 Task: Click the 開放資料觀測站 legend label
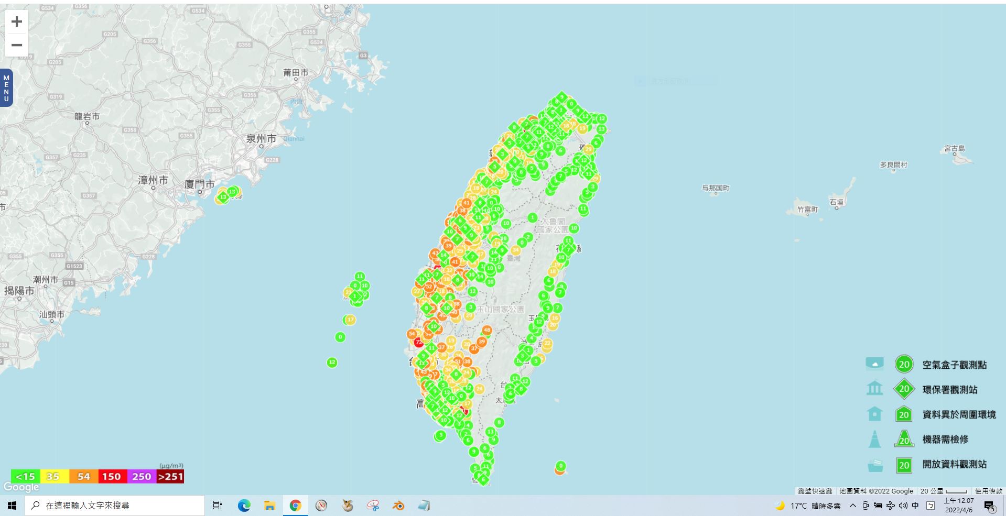[954, 464]
